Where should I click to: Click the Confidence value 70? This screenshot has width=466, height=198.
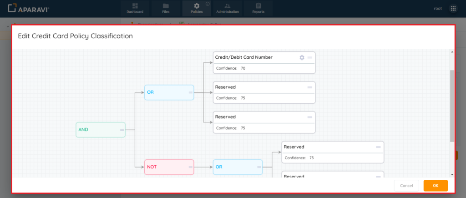pos(243,68)
